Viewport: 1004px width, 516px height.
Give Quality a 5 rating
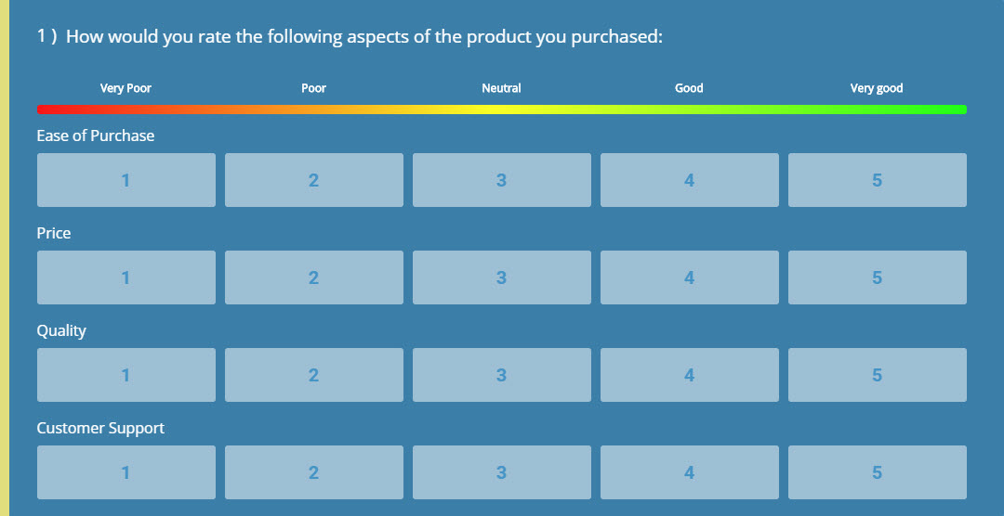[x=878, y=375]
